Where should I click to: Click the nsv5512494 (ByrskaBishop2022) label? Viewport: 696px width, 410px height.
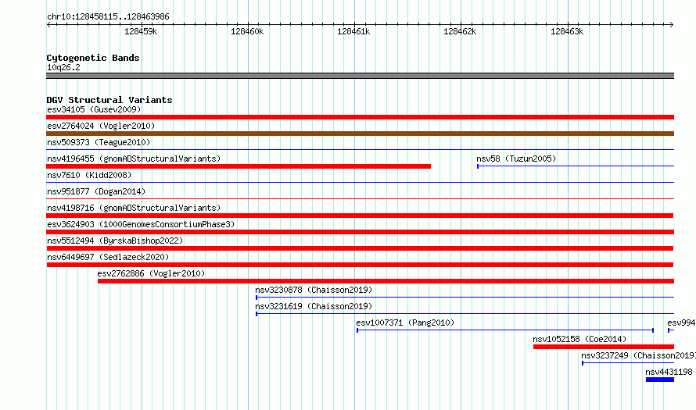[x=115, y=241]
